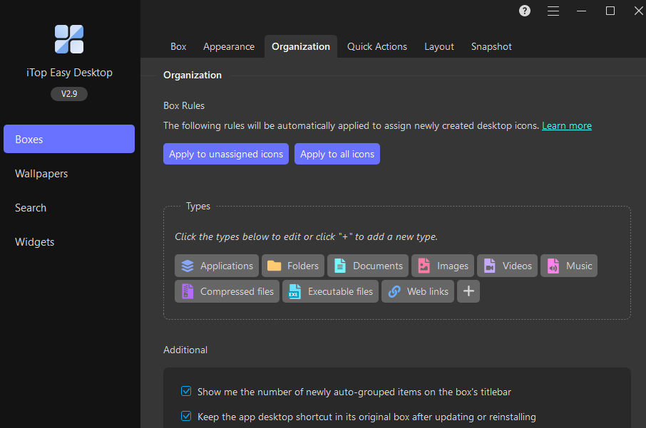Click Apply to all icons button
Viewport: 646px width, 428px height.
(337, 154)
